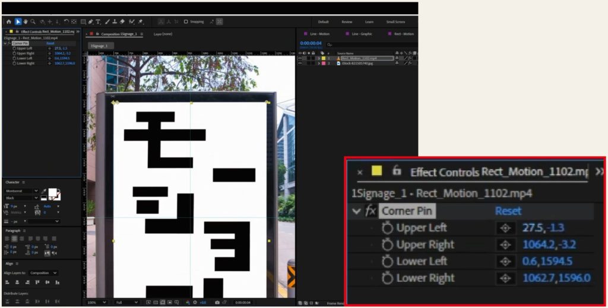Select the Rectangle shape tool
This screenshot has width=608, height=308.
click(84, 22)
